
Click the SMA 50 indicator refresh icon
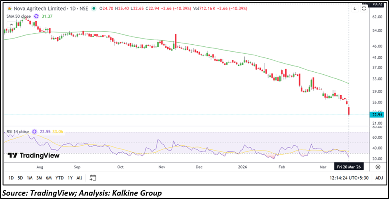[x=36, y=16]
